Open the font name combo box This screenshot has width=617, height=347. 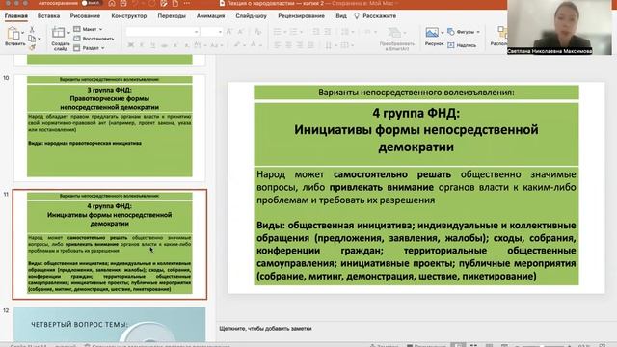(162, 32)
